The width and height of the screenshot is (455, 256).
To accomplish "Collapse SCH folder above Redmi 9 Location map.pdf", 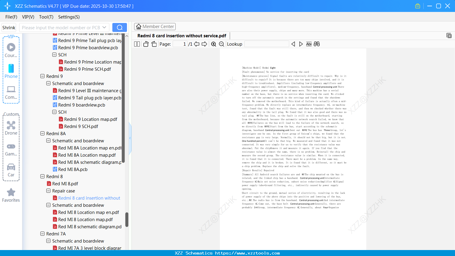I will (54, 112).
